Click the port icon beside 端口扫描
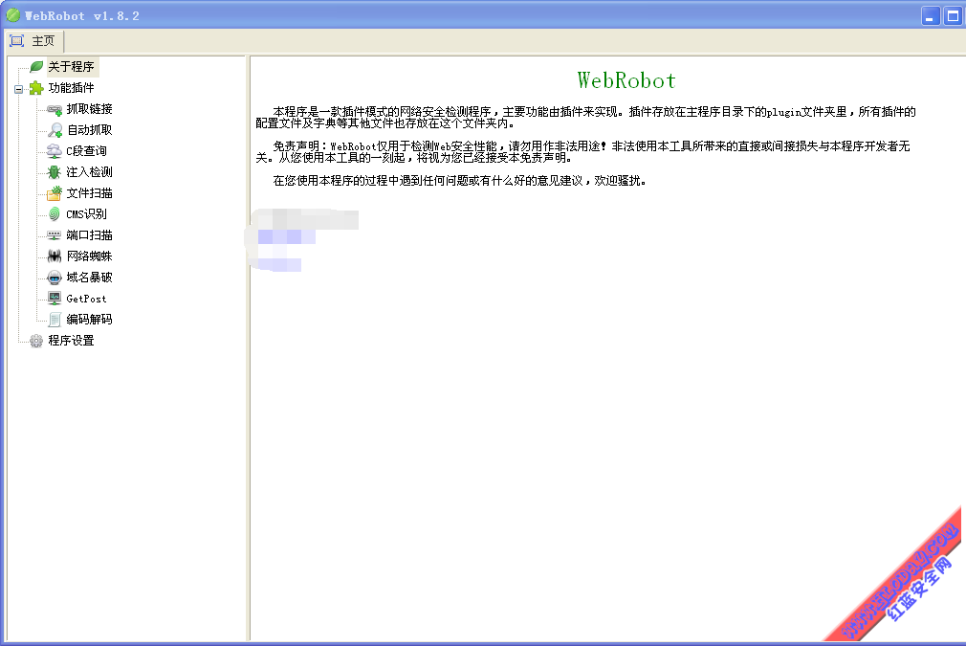The height and width of the screenshot is (646, 966). point(55,234)
